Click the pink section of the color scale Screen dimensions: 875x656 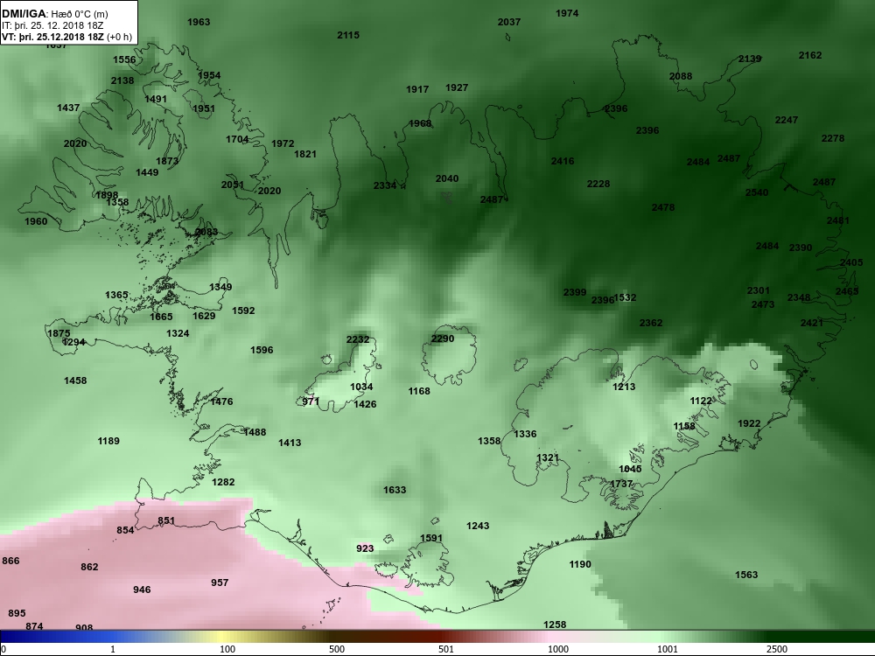pyautogui.click(x=552, y=637)
